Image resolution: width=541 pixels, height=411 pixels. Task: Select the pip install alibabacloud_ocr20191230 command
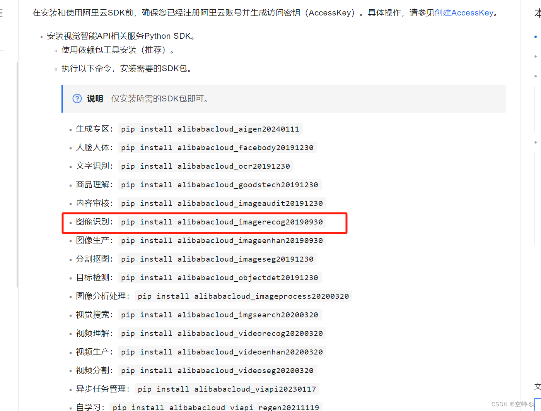point(205,166)
